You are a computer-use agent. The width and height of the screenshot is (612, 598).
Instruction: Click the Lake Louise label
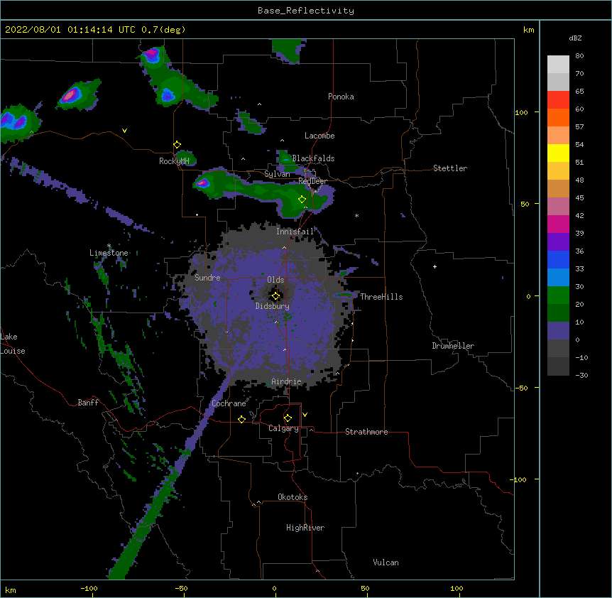click(13, 344)
